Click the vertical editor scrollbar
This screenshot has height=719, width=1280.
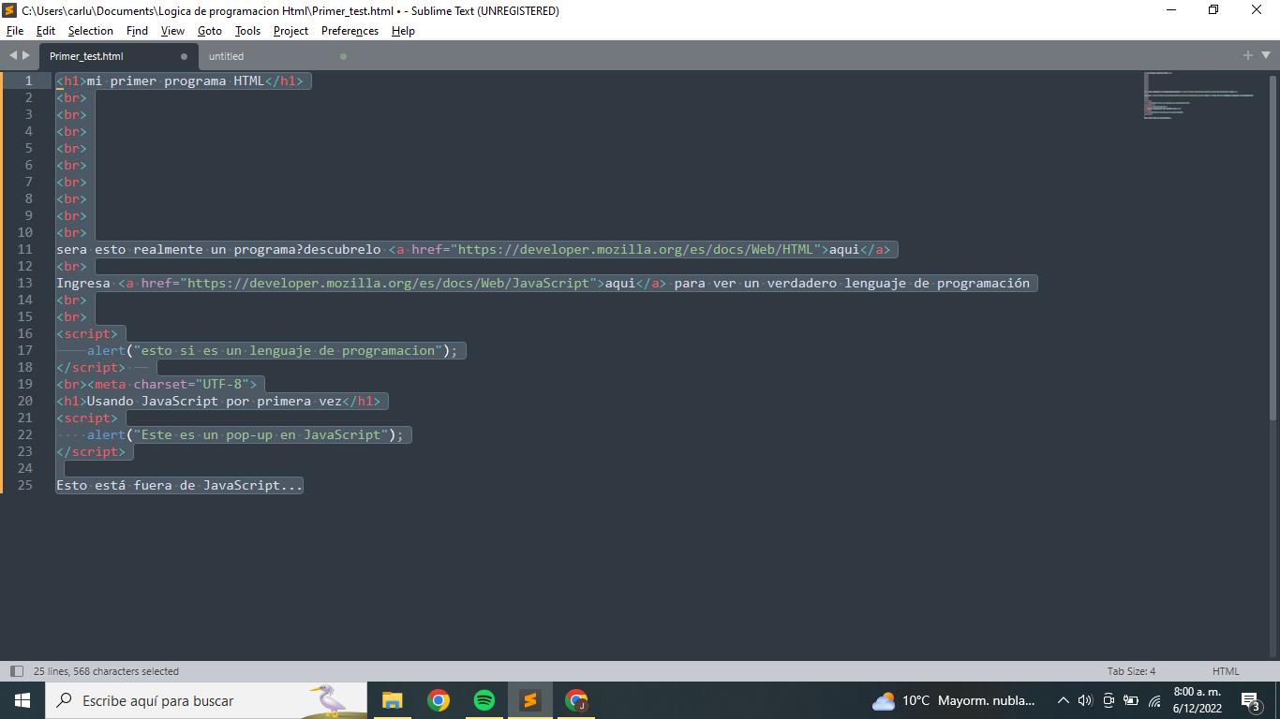1273,246
